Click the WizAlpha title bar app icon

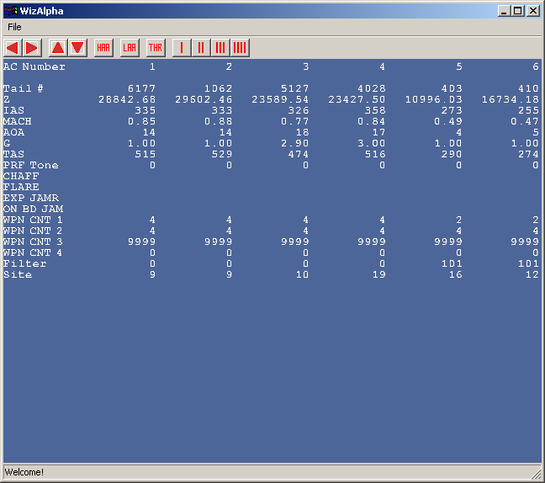(11, 11)
